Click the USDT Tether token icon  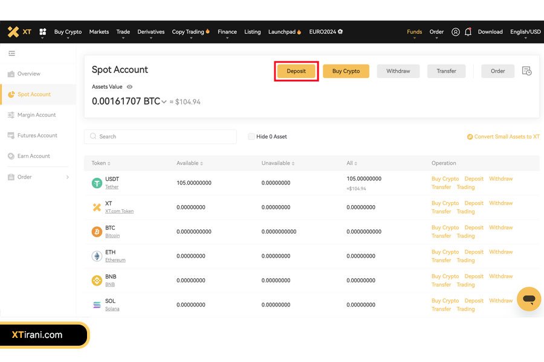97,183
